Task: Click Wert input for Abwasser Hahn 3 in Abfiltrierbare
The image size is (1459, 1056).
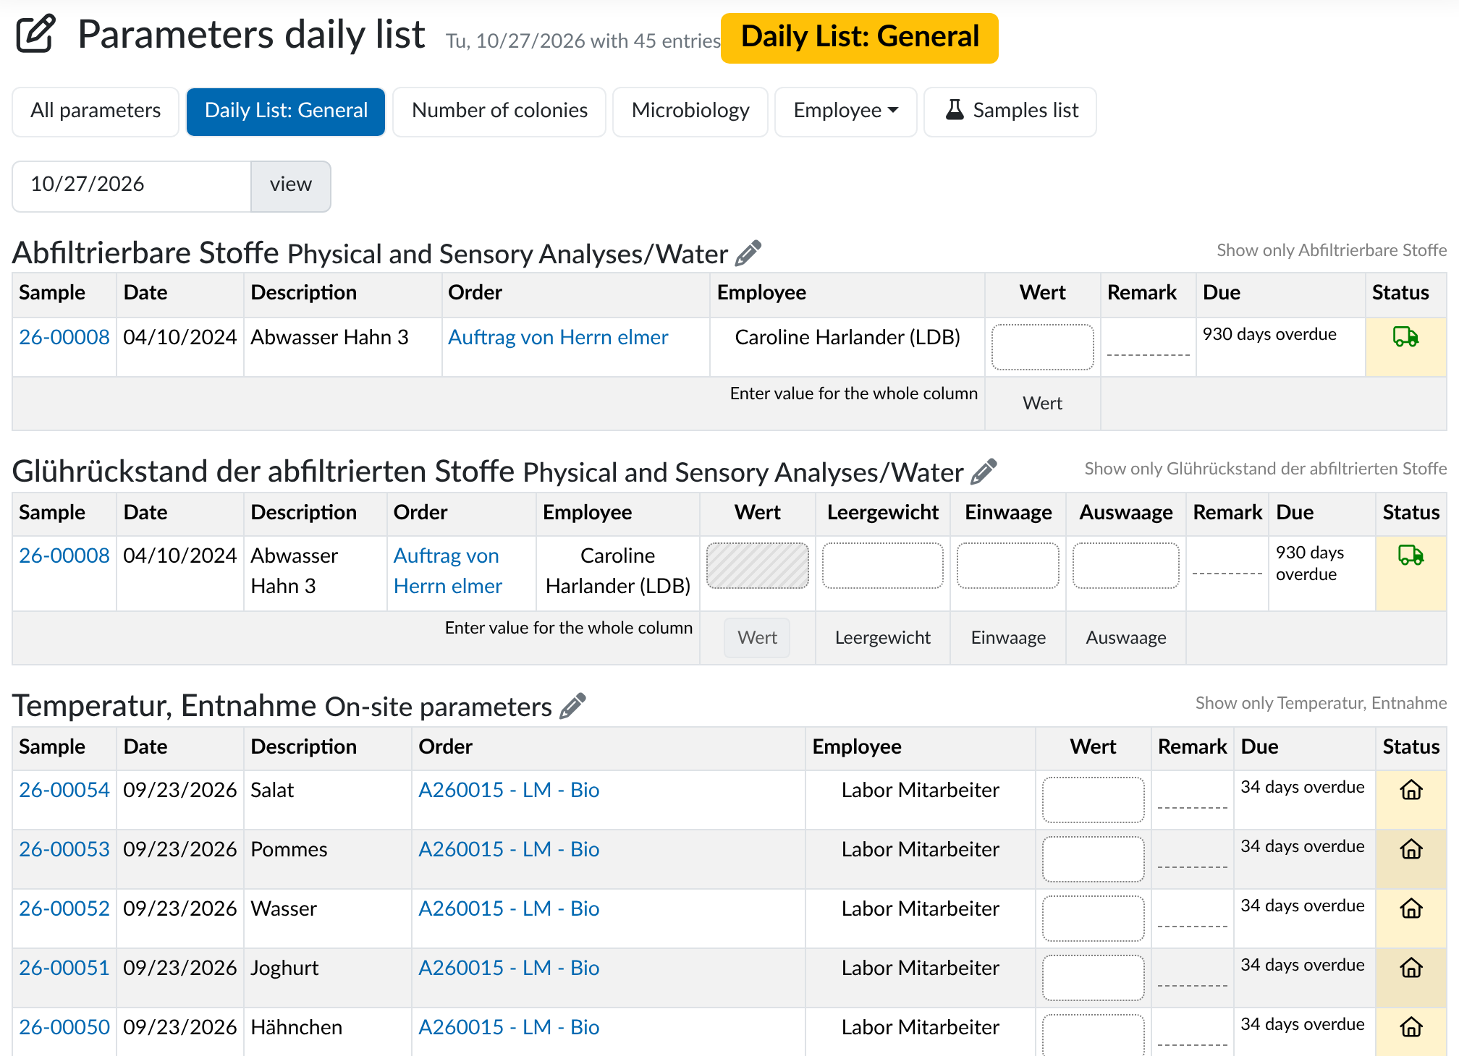Action: [1042, 347]
